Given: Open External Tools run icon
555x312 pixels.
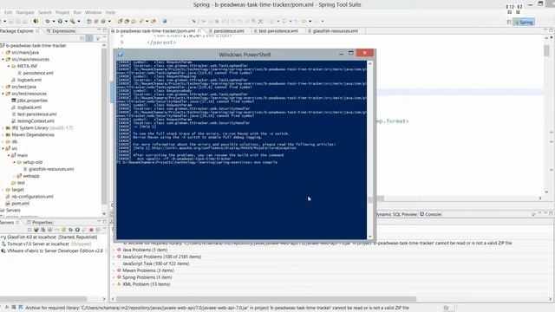Looking at the screenshot, I should [x=73, y=21].
